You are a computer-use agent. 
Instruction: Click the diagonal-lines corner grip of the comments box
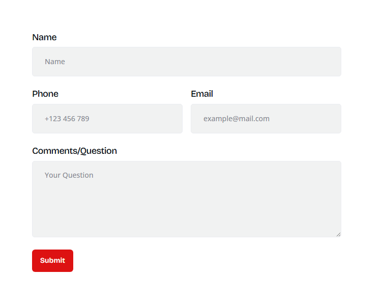[338, 234]
